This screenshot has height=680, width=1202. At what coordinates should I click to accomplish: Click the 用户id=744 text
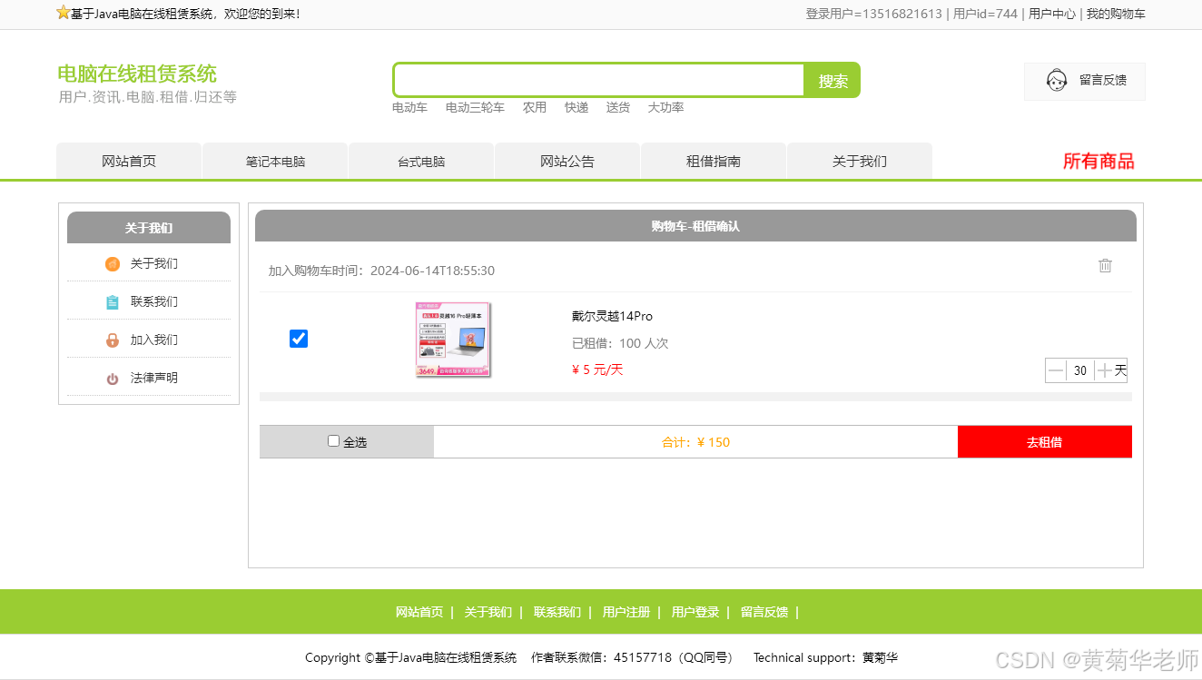point(985,14)
